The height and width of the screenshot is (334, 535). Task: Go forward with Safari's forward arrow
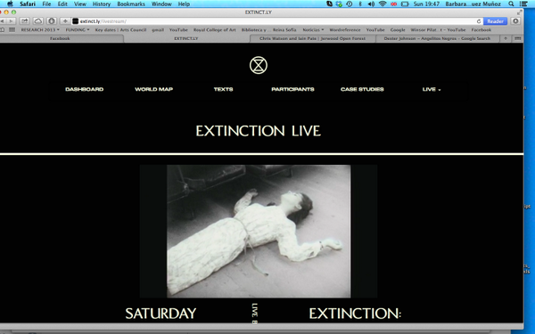[x=12, y=21]
